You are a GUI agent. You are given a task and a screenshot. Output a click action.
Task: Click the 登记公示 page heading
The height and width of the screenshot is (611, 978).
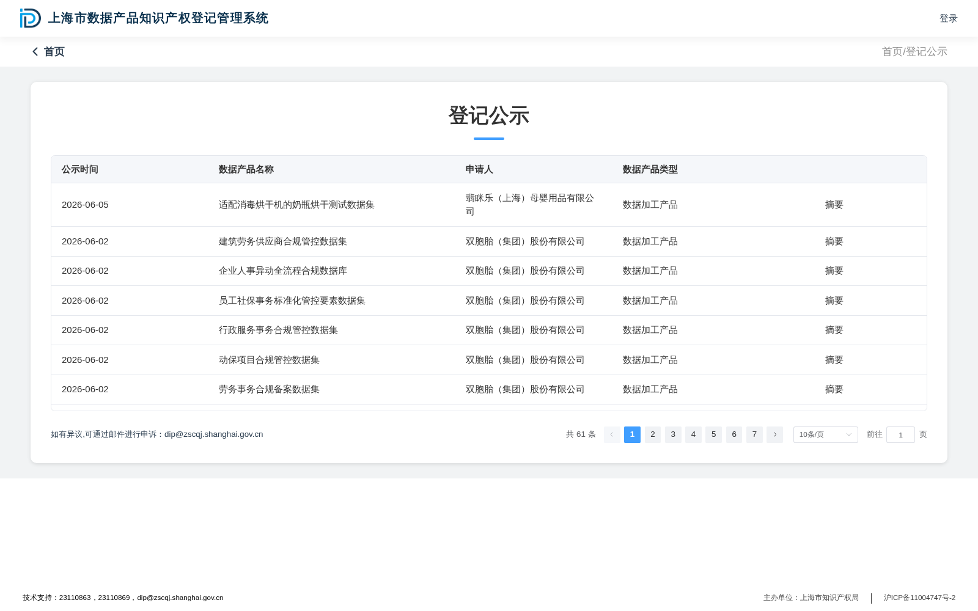pos(489,115)
